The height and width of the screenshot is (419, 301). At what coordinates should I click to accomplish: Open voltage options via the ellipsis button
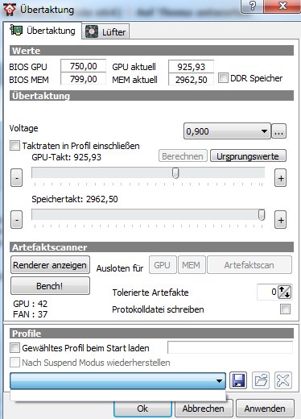pyautogui.click(x=279, y=131)
